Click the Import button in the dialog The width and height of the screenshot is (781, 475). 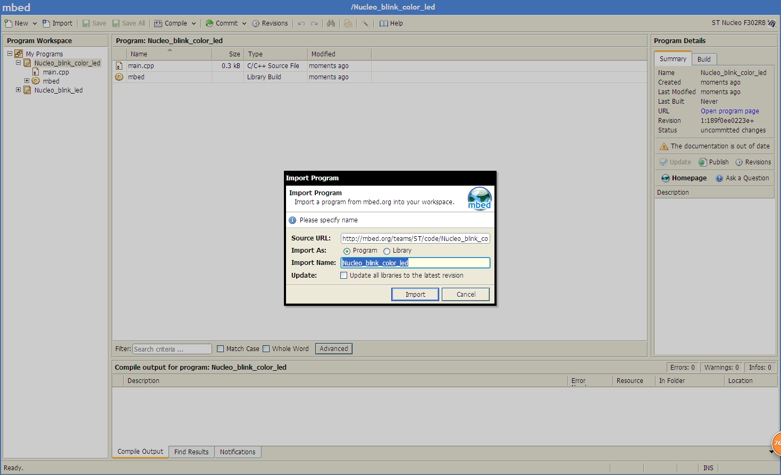click(415, 295)
